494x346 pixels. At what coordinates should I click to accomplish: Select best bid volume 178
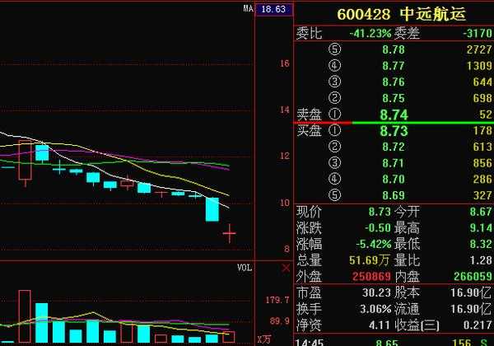482,130
